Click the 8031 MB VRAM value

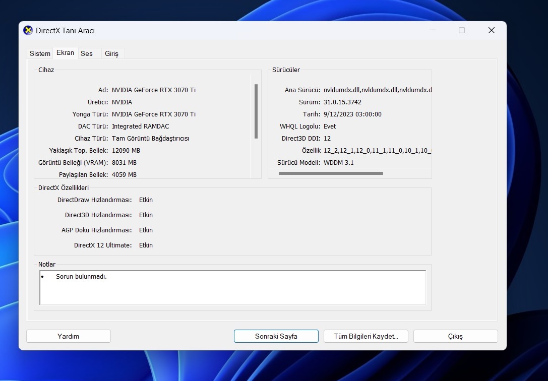pyautogui.click(x=124, y=163)
